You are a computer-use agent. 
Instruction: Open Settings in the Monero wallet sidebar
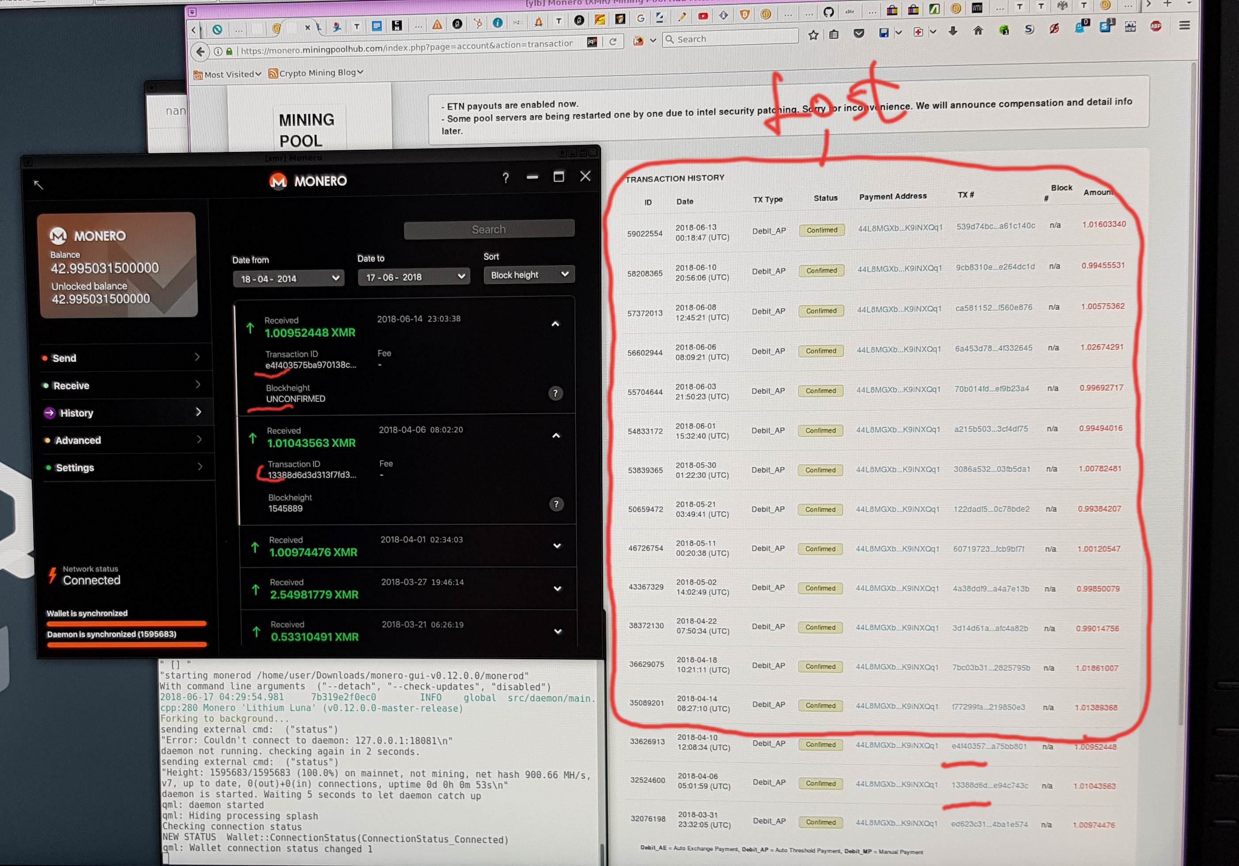pyautogui.click(x=128, y=467)
